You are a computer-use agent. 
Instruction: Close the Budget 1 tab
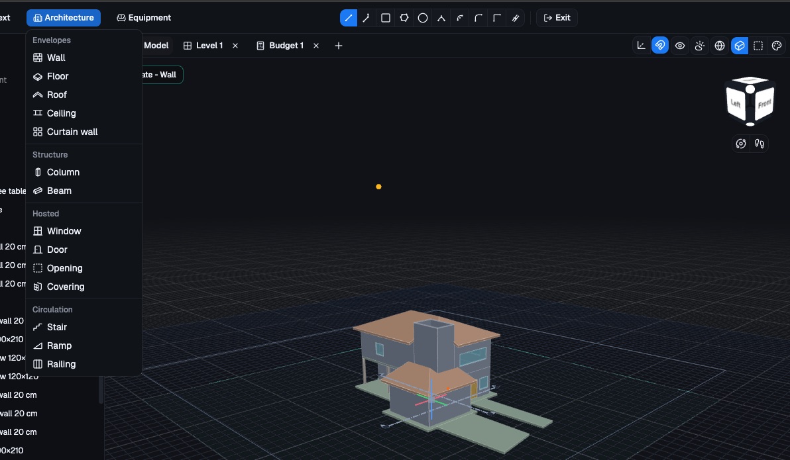pos(316,46)
